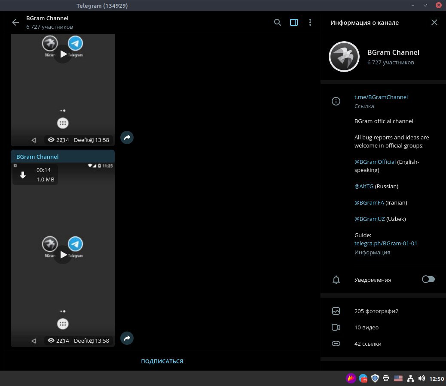Open 42 ссылки shared links
The width and height of the screenshot is (446, 386).
click(x=368, y=344)
